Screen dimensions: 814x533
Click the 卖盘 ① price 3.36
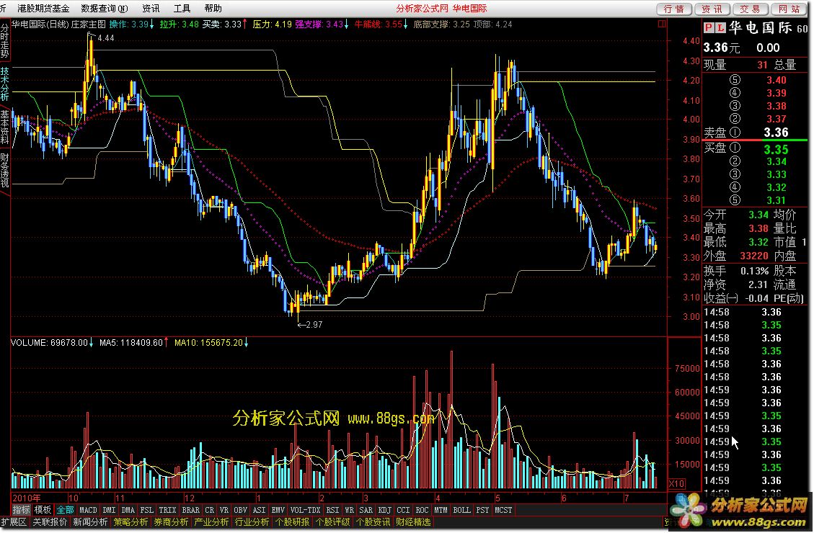coord(776,133)
